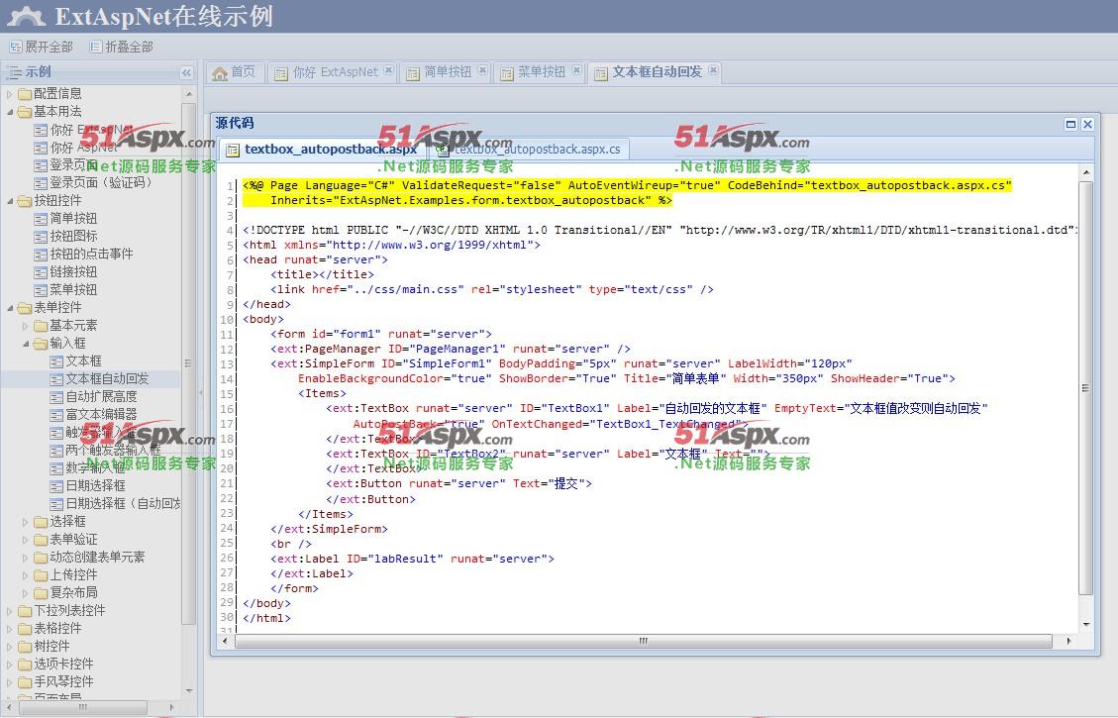The height and width of the screenshot is (718, 1118).
Task: Maximize the 源代码 window
Action: 1070,124
